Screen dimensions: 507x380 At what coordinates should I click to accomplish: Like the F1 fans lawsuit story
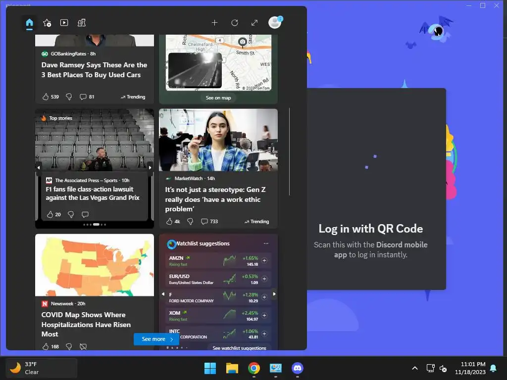pyautogui.click(x=50, y=215)
